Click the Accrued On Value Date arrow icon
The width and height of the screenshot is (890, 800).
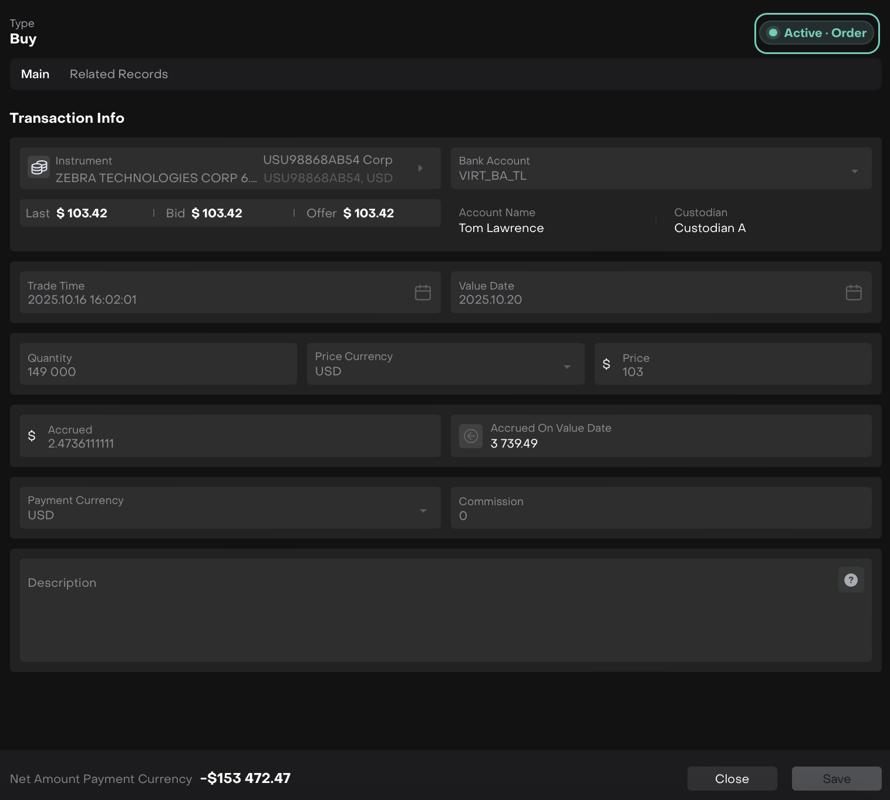[471, 436]
